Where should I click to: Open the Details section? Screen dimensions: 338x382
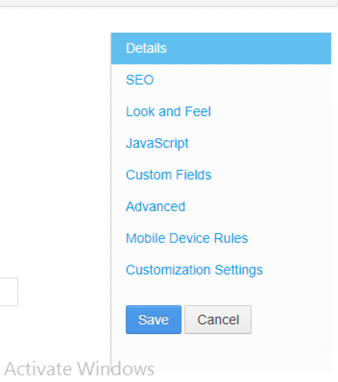[146, 48]
